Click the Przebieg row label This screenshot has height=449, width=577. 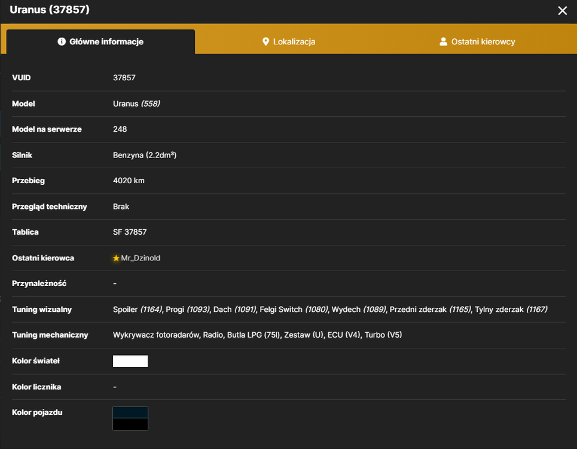28,181
